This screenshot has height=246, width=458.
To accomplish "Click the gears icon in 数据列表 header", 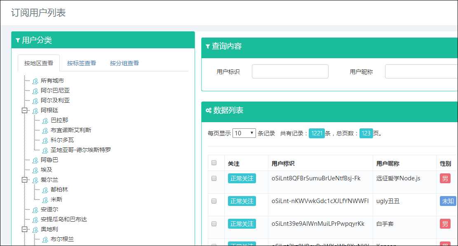I will pyautogui.click(x=209, y=110).
